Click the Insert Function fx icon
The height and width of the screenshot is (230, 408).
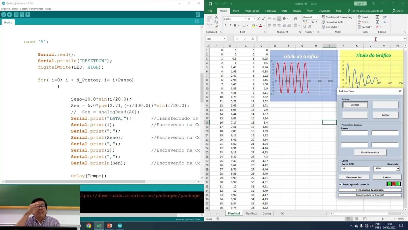click(252, 39)
